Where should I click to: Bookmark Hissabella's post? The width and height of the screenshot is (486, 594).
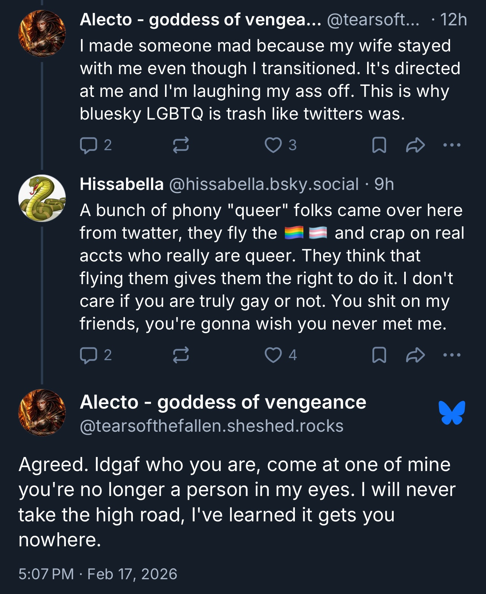(x=379, y=355)
